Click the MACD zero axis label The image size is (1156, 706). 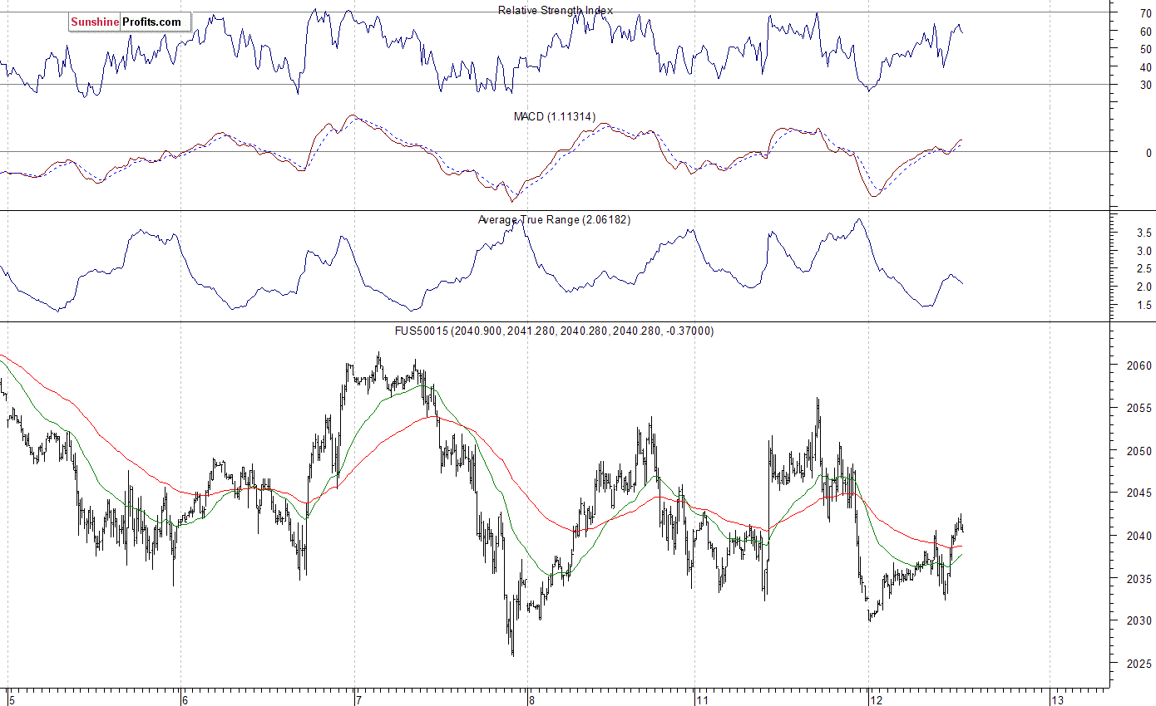click(x=1149, y=153)
